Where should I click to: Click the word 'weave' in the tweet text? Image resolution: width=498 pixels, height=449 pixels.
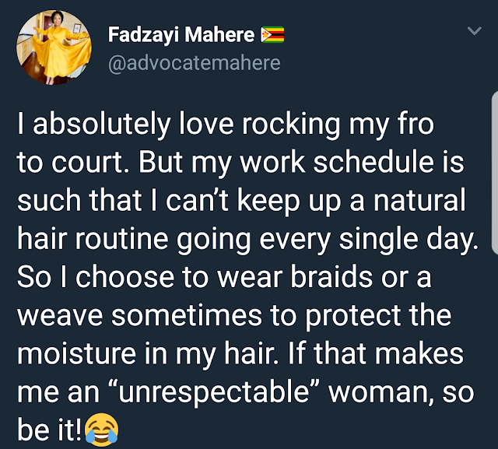[x=60, y=316]
